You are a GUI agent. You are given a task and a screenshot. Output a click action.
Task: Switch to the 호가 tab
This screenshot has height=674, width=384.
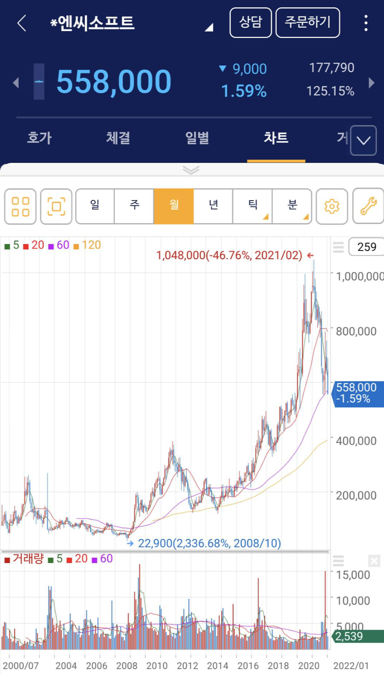pos(39,138)
